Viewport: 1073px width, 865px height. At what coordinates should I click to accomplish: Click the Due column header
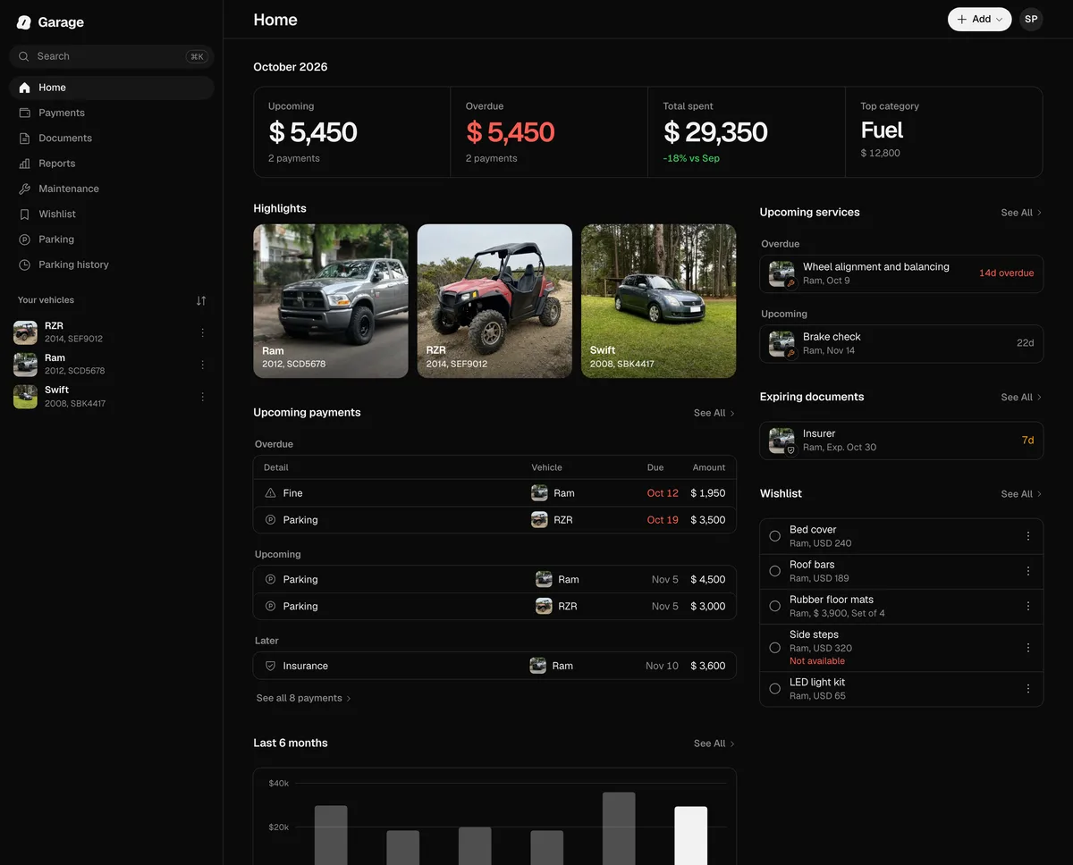click(655, 467)
